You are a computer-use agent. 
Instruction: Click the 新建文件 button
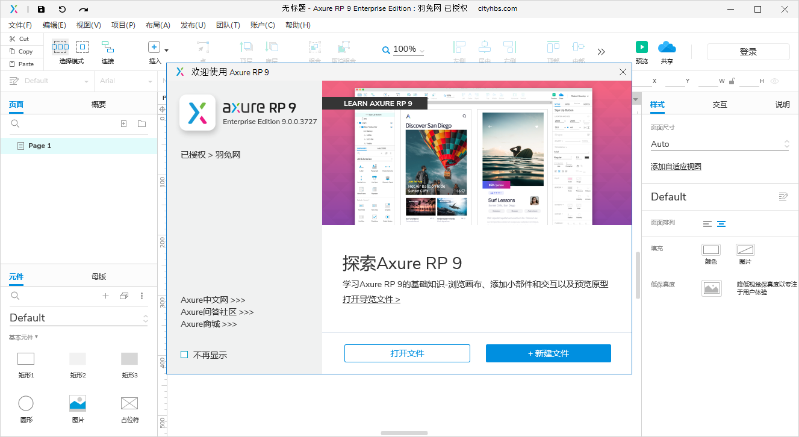pos(548,353)
